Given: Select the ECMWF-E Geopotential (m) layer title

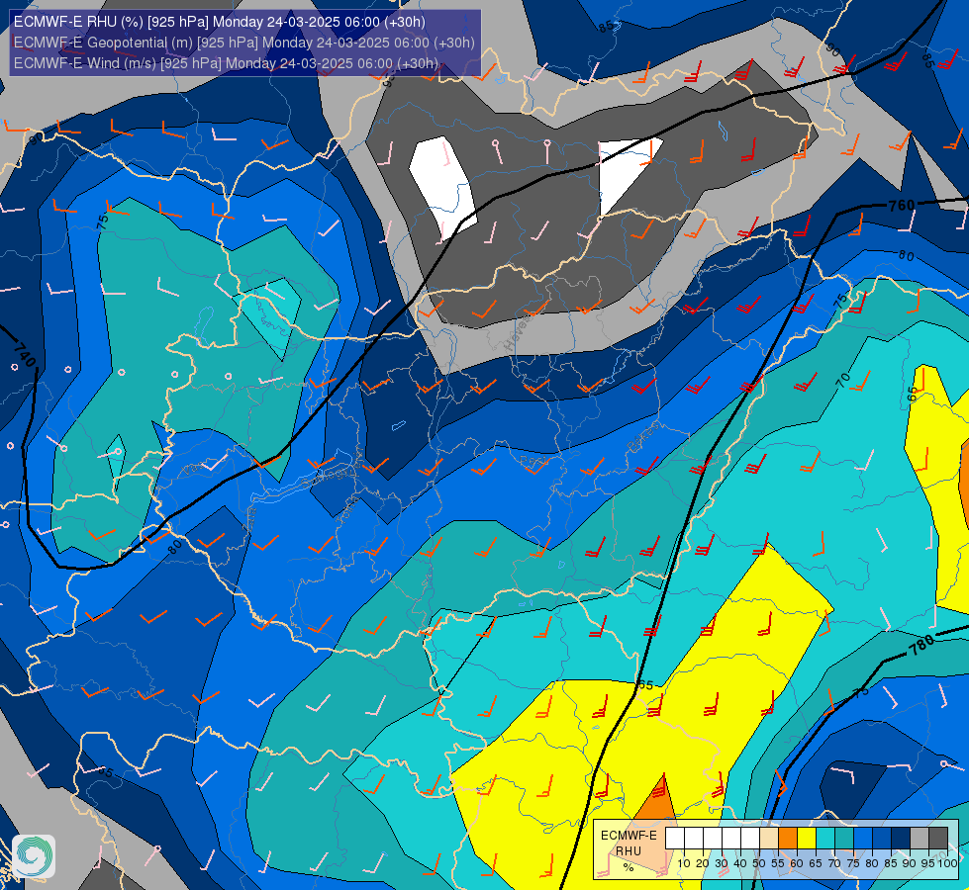Looking at the screenshot, I should [x=244, y=43].
